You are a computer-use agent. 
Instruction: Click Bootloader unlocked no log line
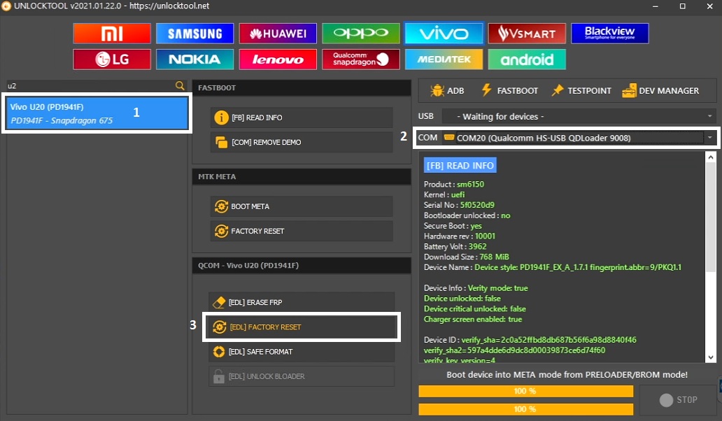[467, 215]
